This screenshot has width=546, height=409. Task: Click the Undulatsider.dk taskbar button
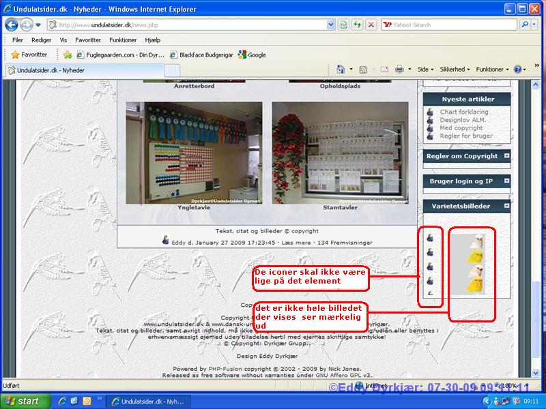pyautogui.click(x=148, y=402)
